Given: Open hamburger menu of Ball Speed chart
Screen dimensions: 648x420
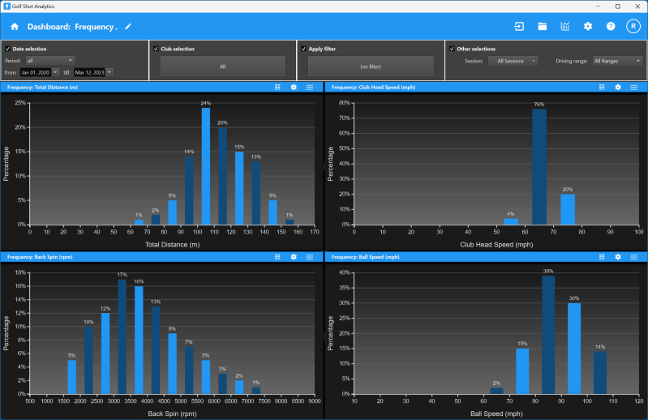Looking at the screenshot, I should tap(633, 257).
